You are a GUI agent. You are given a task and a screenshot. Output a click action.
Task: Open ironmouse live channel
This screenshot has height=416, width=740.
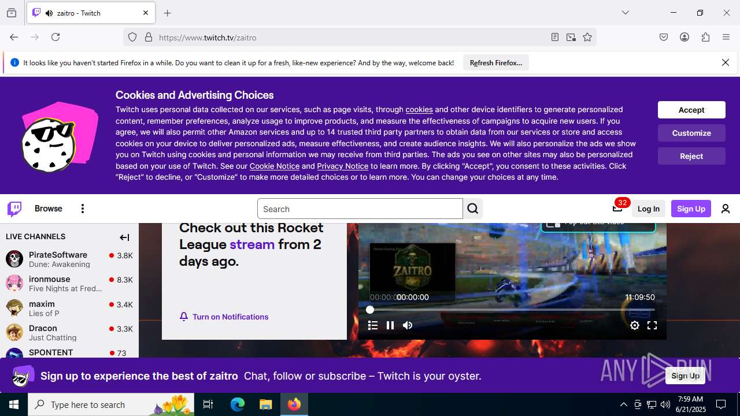click(69, 283)
